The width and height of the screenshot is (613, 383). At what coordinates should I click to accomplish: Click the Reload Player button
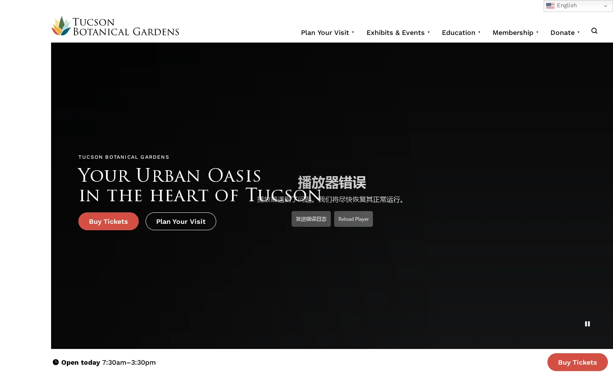353,219
